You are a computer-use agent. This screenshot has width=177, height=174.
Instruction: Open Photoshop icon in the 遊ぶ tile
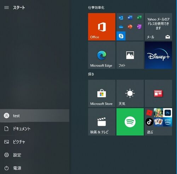pyautogui.click(x=167, y=113)
